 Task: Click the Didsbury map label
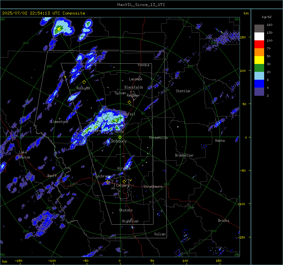click(x=119, y=141)
